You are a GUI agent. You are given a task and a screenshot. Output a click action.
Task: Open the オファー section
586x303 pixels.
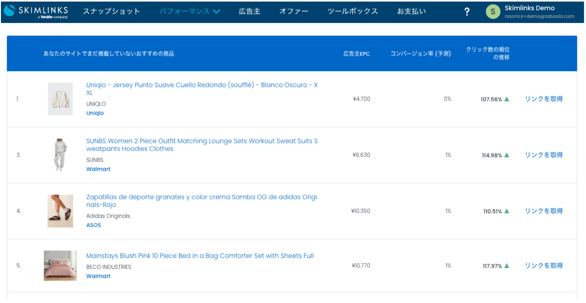(x=293, y=11)
